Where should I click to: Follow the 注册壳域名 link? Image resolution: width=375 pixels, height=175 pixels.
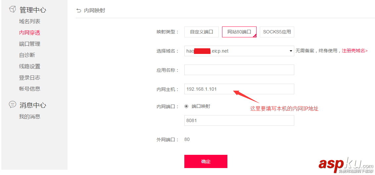tap(354, 51)
